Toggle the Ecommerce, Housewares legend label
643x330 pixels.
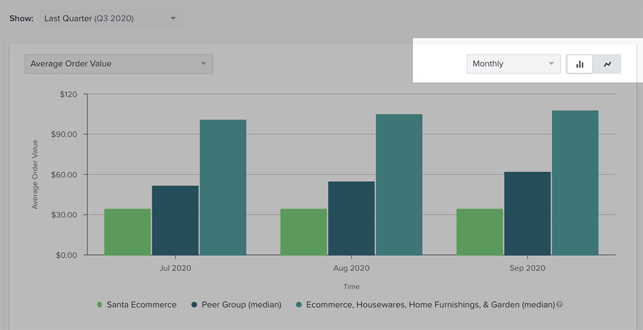point(430,304)
